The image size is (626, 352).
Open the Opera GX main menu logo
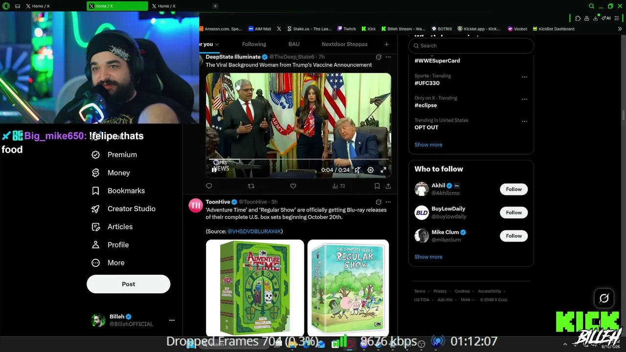(5, 6)
